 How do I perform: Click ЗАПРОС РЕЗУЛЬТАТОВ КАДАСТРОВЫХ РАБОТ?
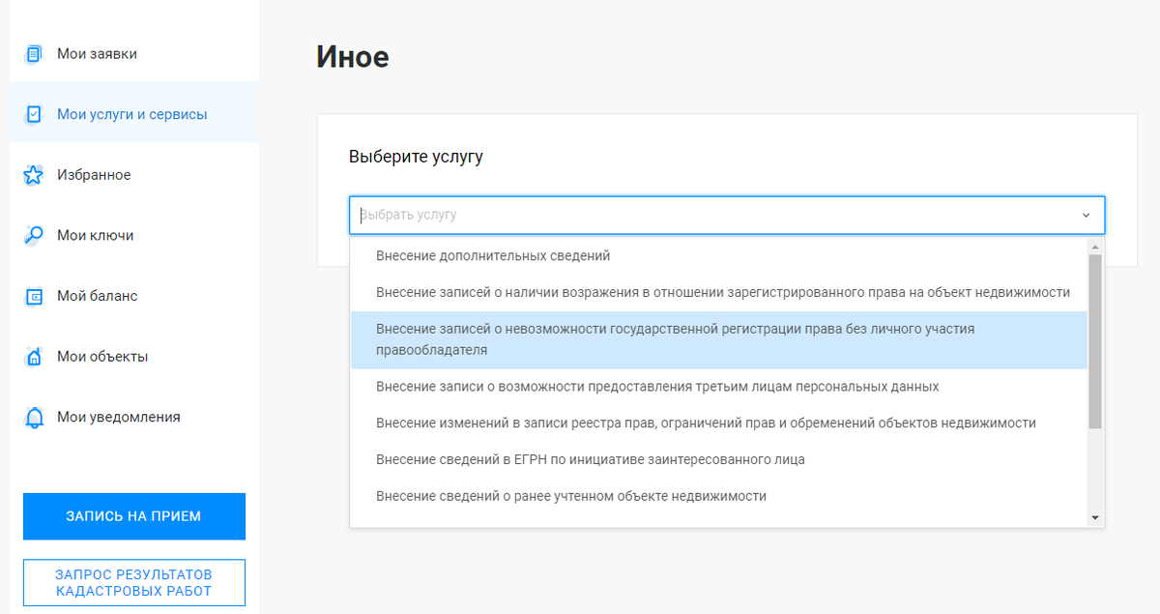pos(133,582)
